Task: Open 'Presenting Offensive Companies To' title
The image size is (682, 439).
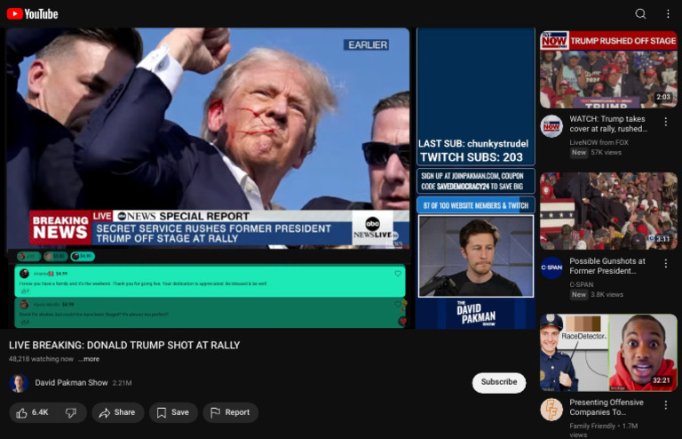Action: [607, 407]
